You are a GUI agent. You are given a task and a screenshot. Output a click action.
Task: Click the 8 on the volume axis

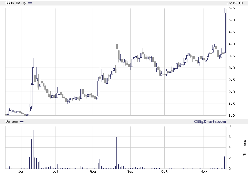tap(229, 126)
